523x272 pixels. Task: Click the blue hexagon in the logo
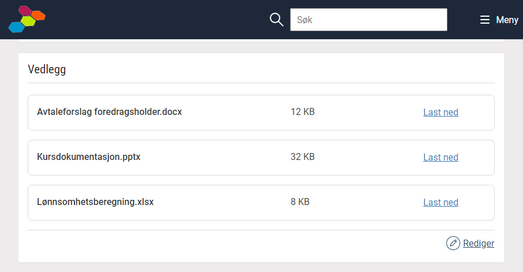coord(16,27)
